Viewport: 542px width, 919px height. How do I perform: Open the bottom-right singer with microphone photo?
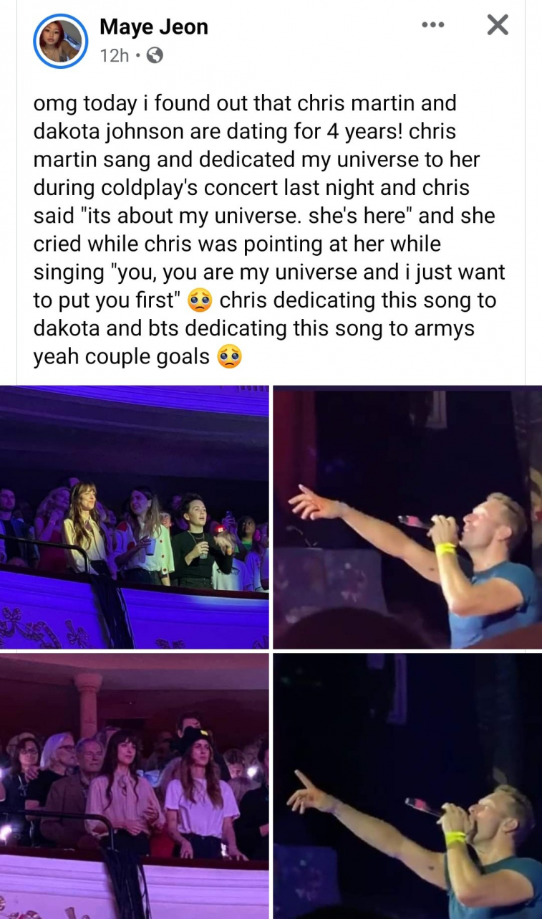pyautogui.click(x=407, y=786)
